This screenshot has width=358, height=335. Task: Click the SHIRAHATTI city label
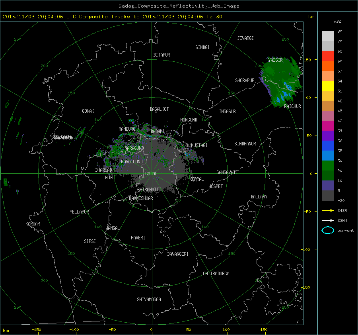pyautogui.click(x=149, y=190)
